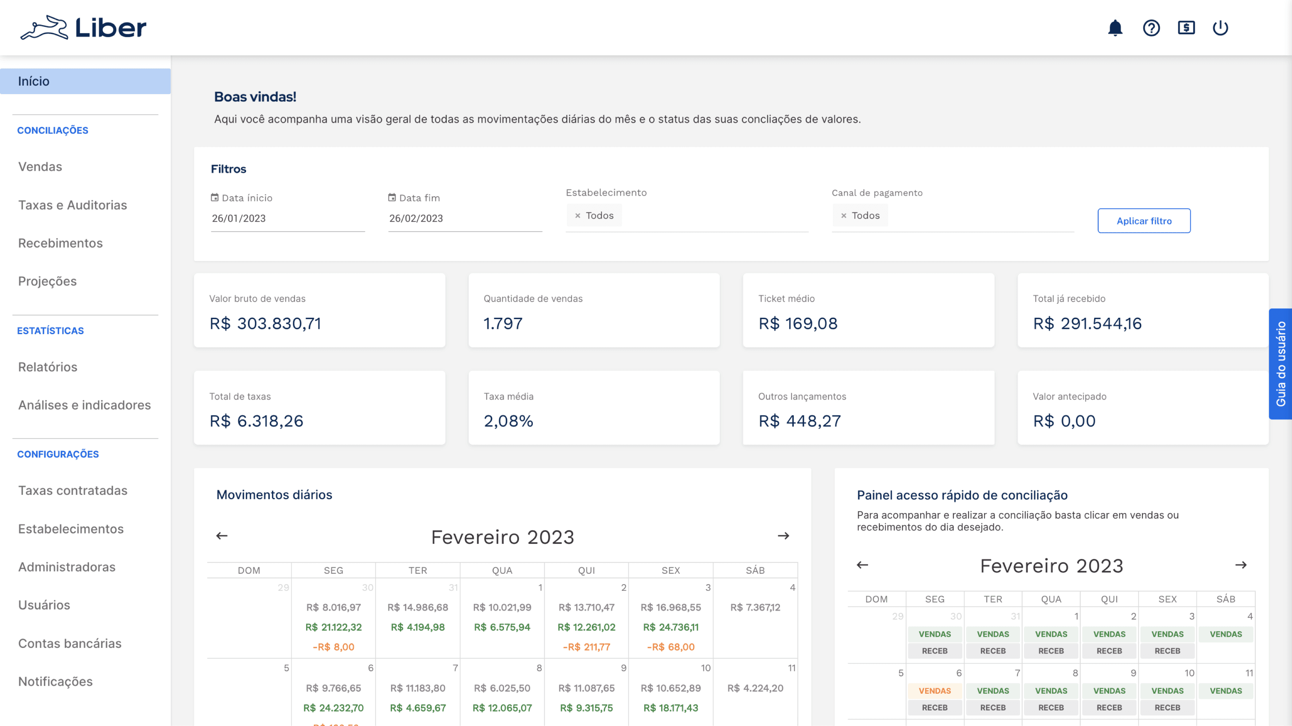Screen dimensions: 1292x726
Task: Go to next month in Movimentos diários
Action: 783,536
